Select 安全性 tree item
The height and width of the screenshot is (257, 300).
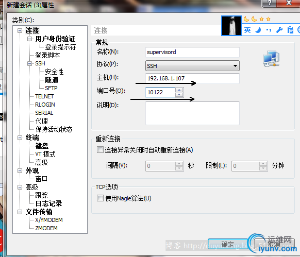(x=54, y=72)
